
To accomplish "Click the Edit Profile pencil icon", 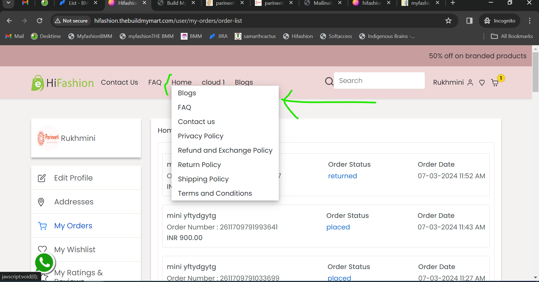I will 42,178.
